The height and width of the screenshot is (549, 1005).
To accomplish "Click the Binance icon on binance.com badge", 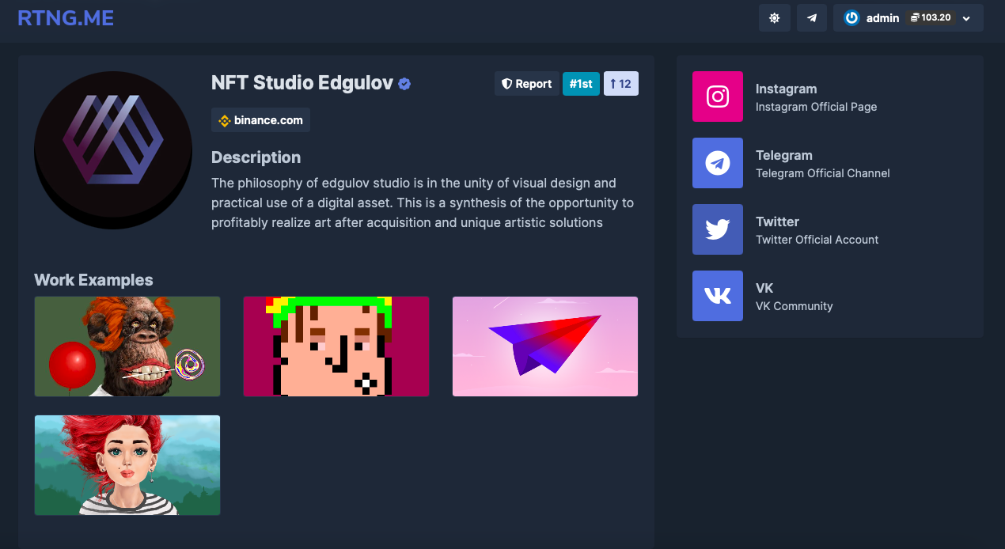I will 224,120.
